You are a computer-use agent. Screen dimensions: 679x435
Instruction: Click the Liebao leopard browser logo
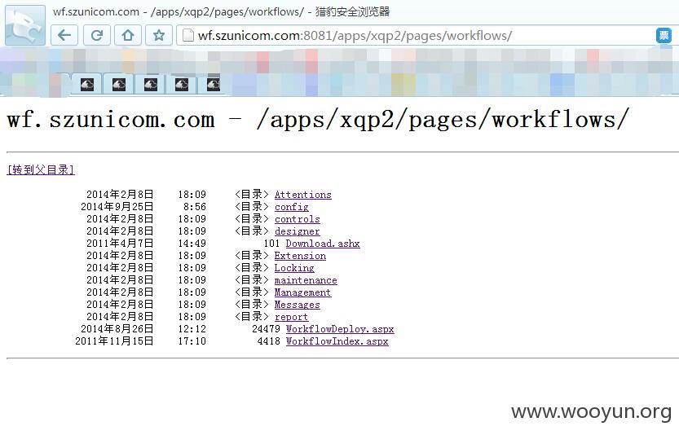click(25, 24)
